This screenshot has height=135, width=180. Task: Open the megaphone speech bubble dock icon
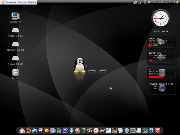pyautogui.click(x=40, y=130)
